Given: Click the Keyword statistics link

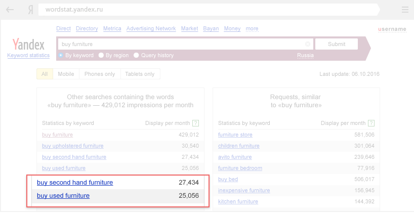Looking at the screenshot, I should coord(28,56).
